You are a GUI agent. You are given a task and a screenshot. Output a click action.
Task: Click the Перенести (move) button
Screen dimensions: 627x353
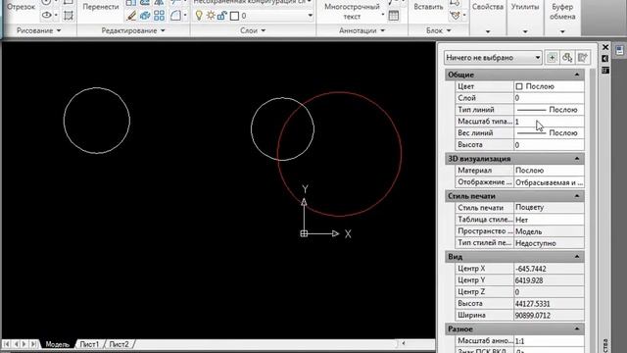(101, 7)
